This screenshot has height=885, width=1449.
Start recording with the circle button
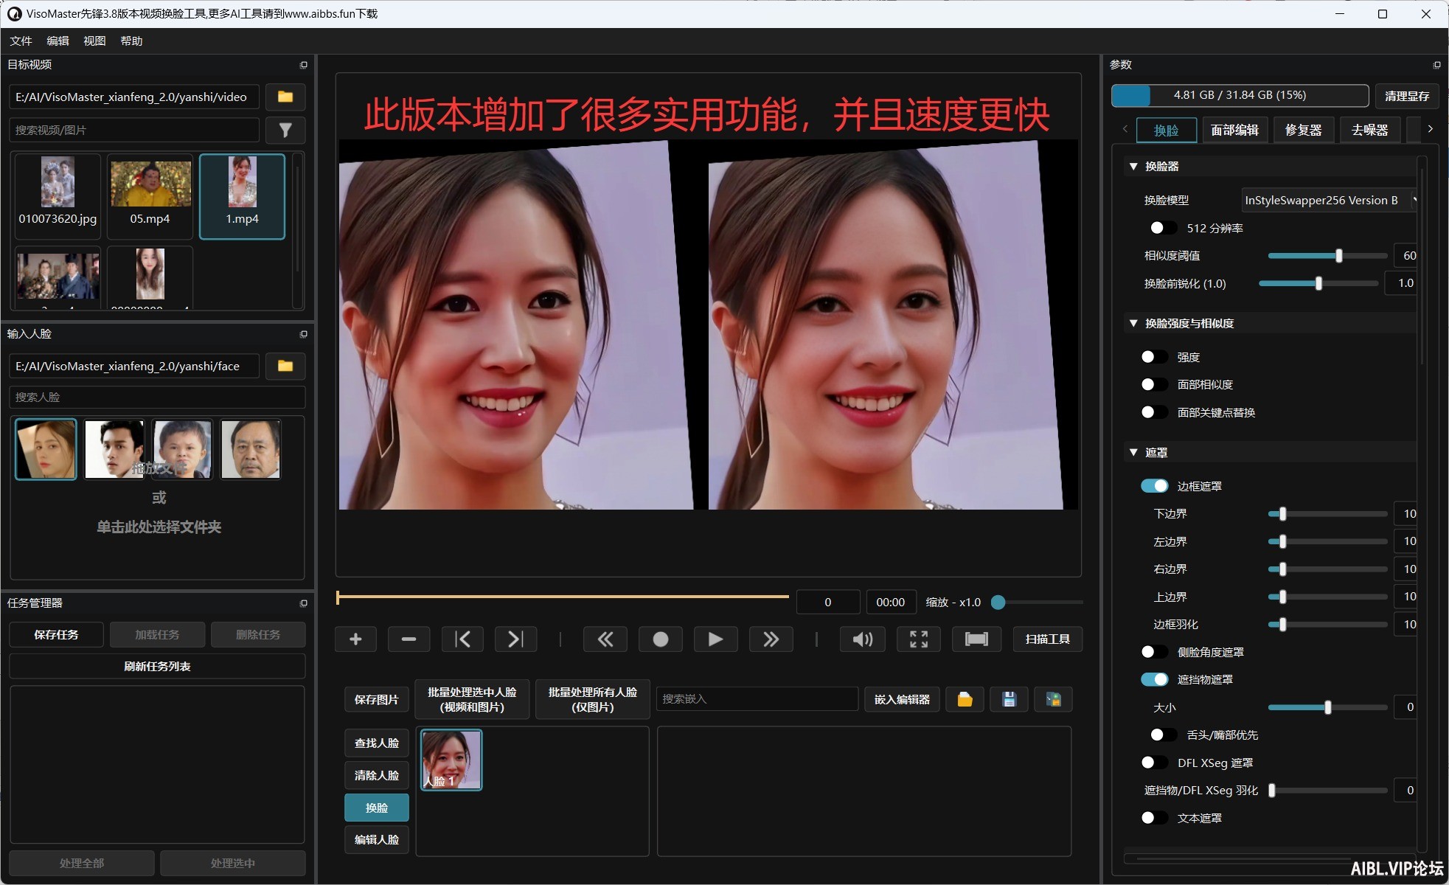point(661,639)
